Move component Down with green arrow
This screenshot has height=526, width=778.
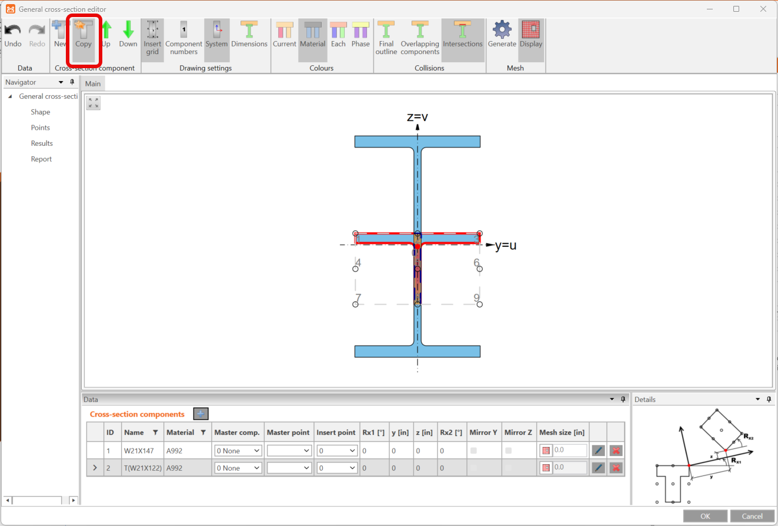pos(128,35)
